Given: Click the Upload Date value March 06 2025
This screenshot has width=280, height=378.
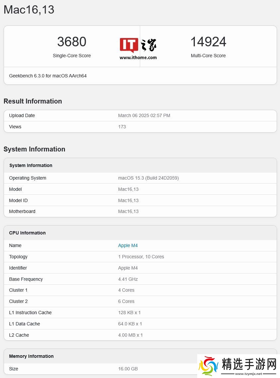Looking at the screenshot, I should (144, 115).
